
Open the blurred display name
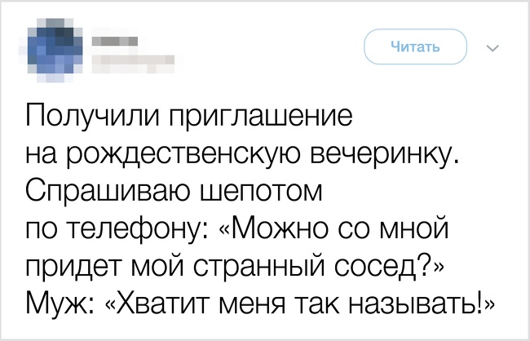point(115,42)
